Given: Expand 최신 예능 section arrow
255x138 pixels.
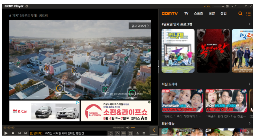Looking at the screenshot, I should click(x=250, y=124).
